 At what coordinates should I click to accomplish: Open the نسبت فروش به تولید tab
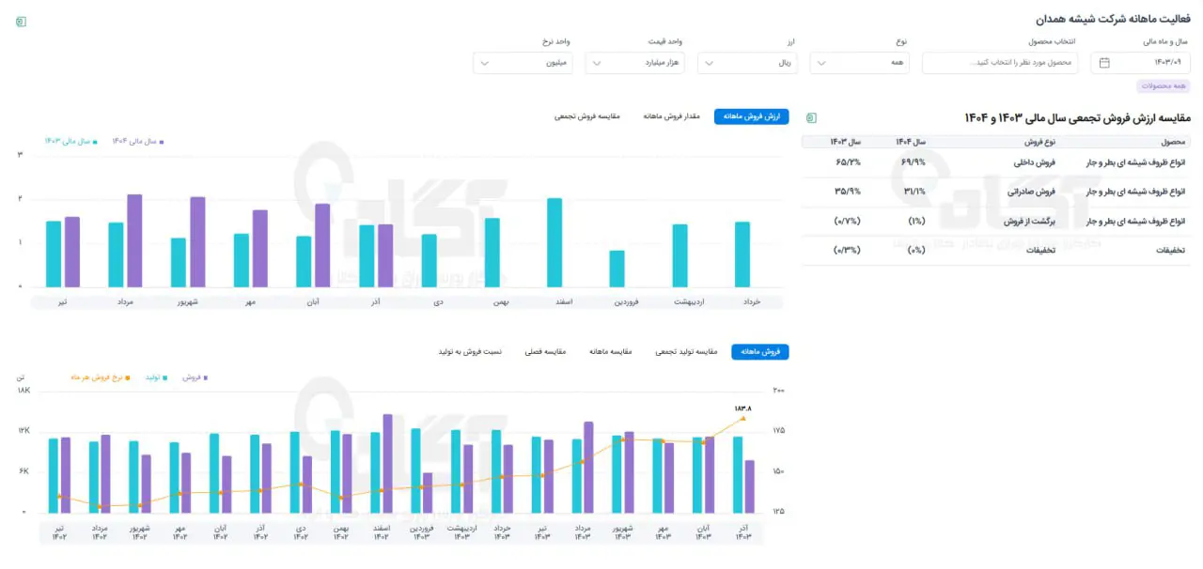coord(470,351)
